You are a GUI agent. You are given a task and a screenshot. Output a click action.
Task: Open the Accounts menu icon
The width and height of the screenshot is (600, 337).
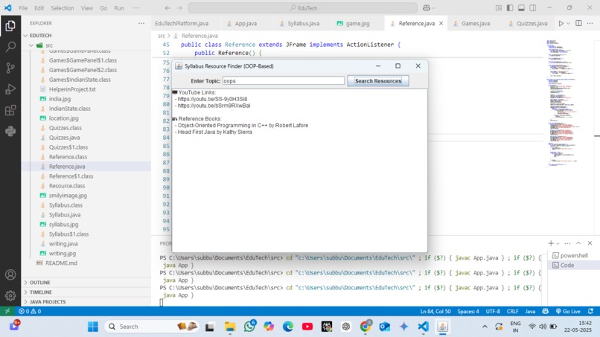[10, 275]
